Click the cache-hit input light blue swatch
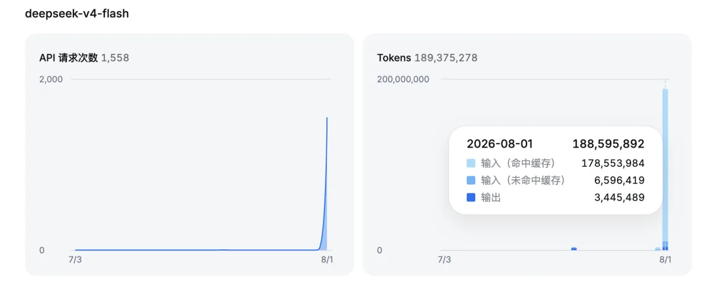 [471, 163]
